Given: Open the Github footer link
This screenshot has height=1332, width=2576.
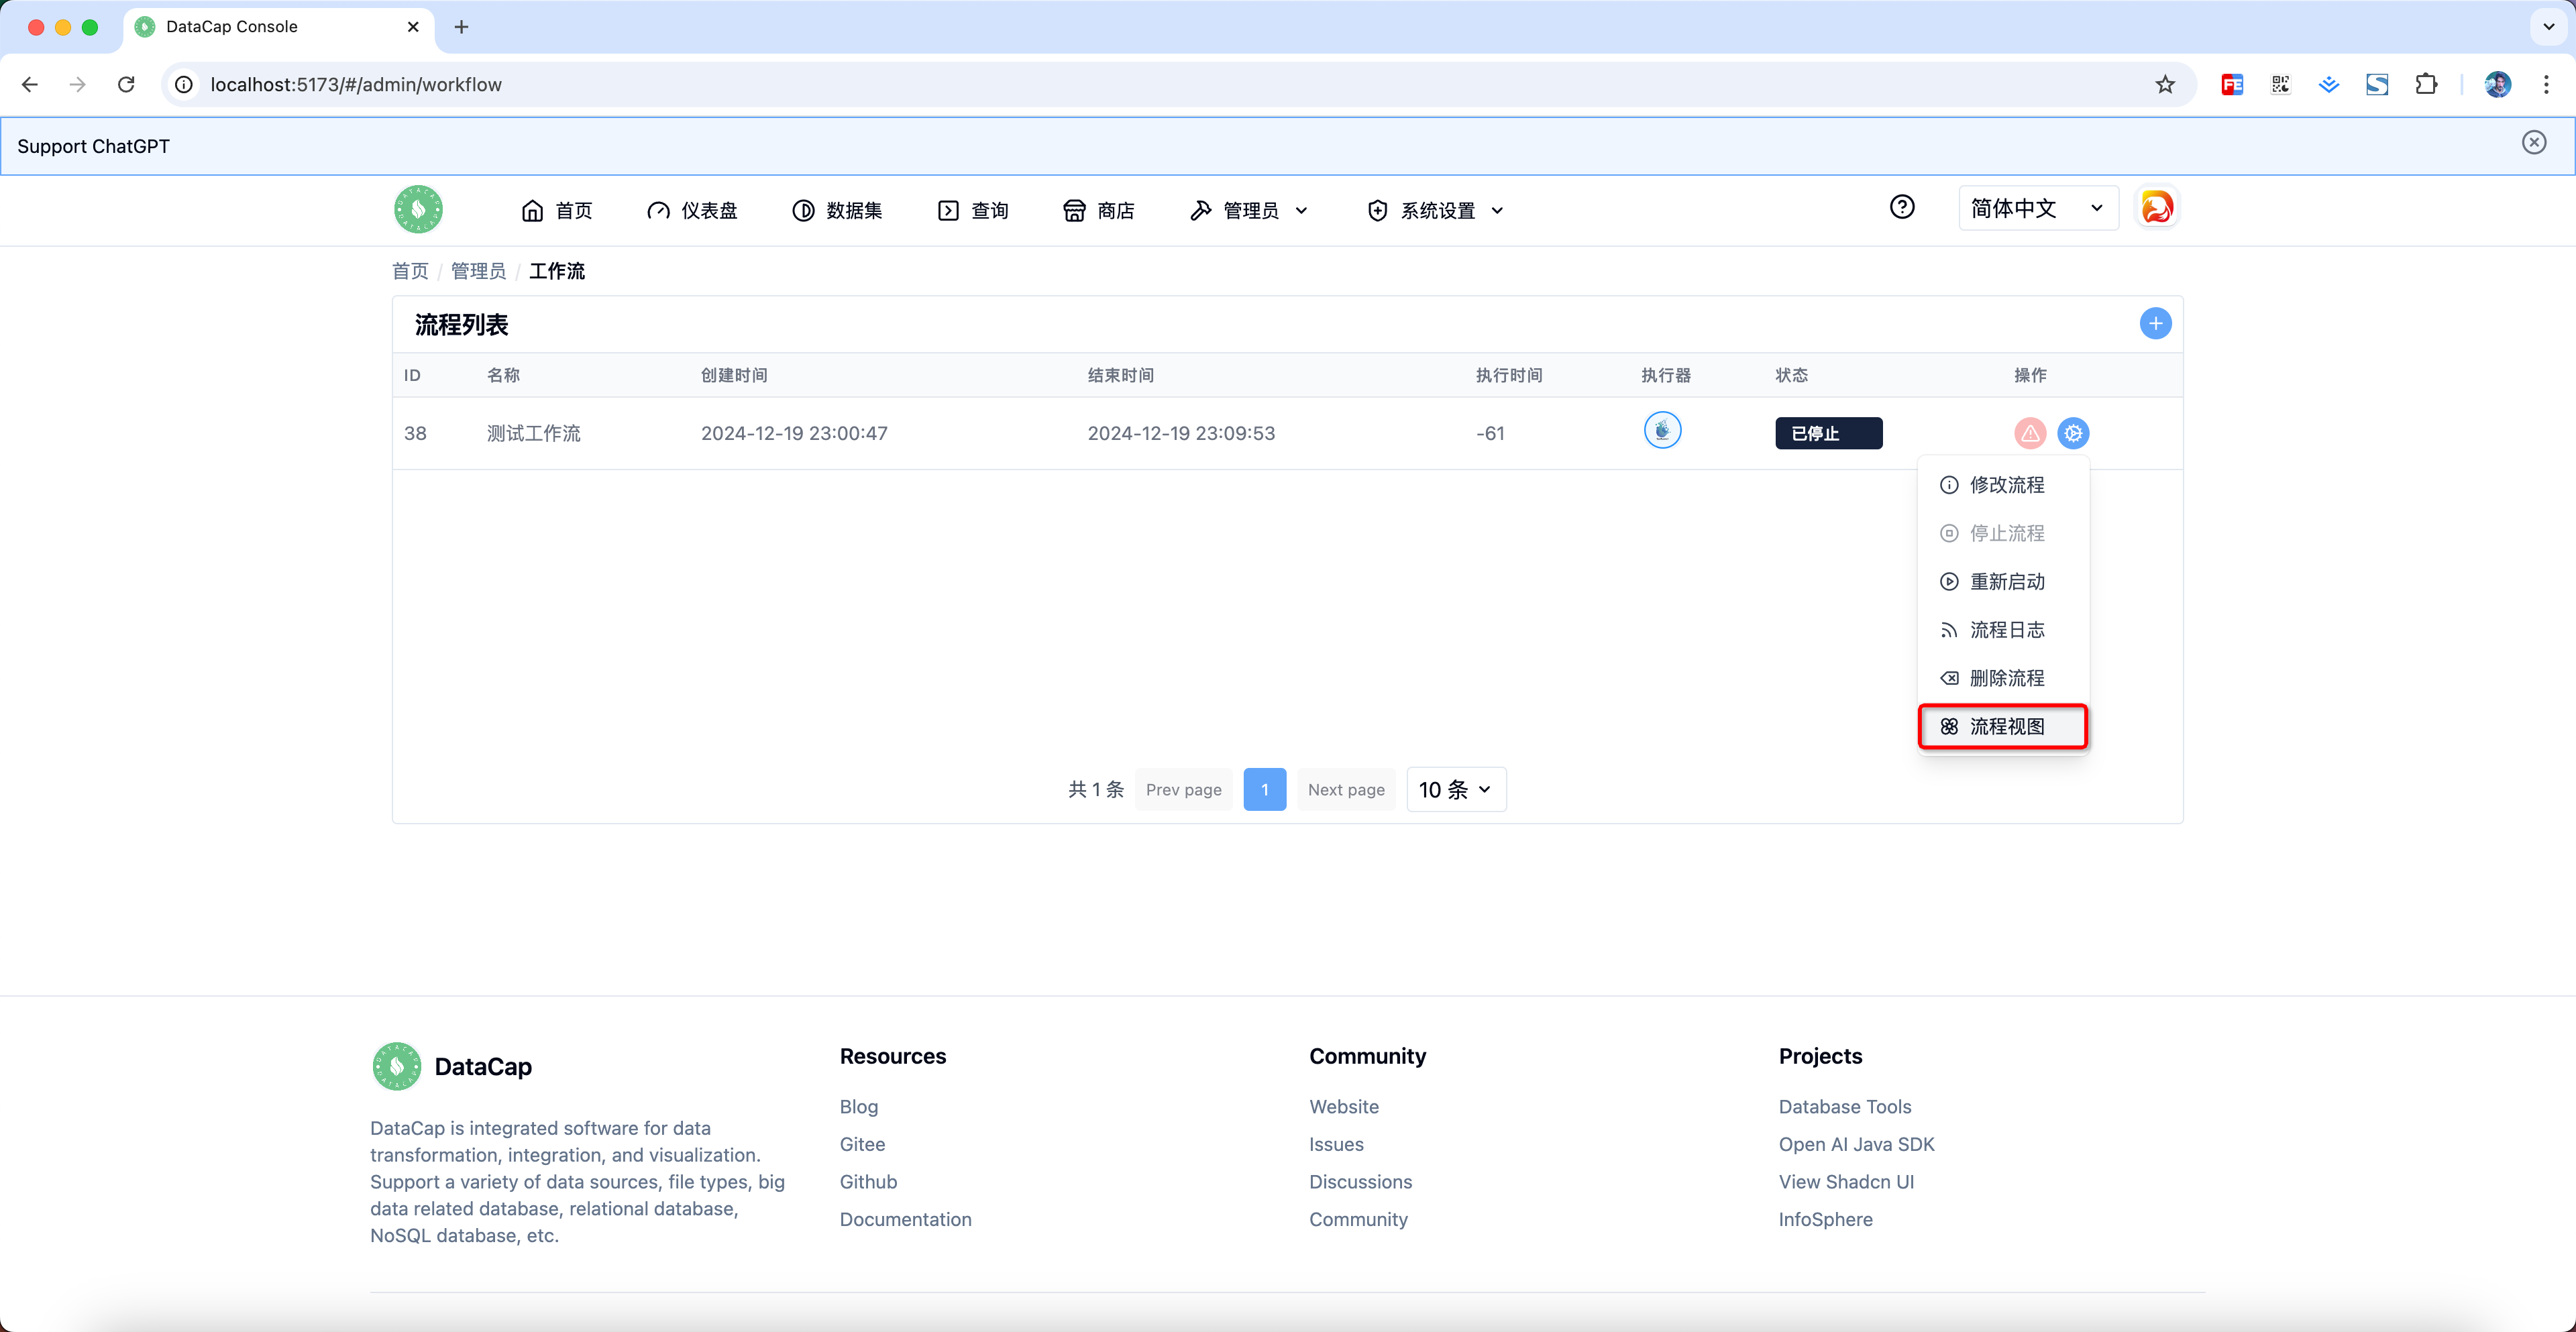Looking at the screenshot, I should pos(868,1182).
